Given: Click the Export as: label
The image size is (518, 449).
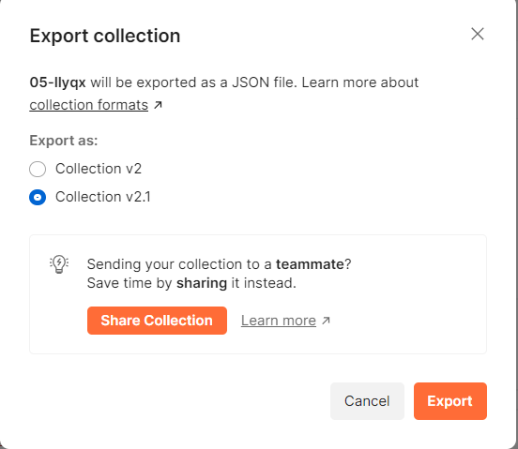Looking at the screenshot, I should pos(64,141).
